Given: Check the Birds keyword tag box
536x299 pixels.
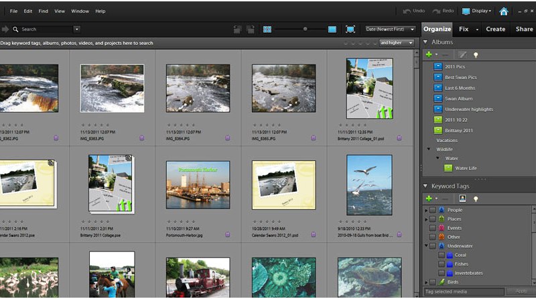Looking at the screenshot, I should [432, 282].
